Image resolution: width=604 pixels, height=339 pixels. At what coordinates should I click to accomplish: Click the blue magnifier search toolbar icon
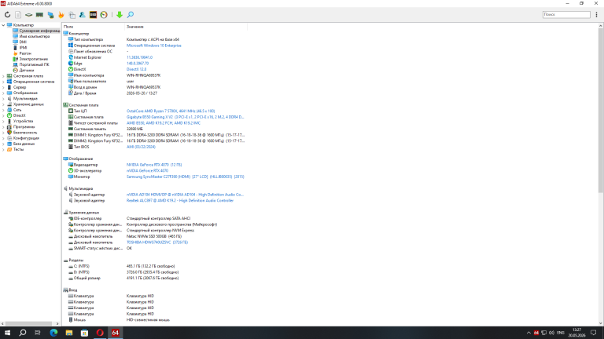pyautogui.click(x=131, y=15)
